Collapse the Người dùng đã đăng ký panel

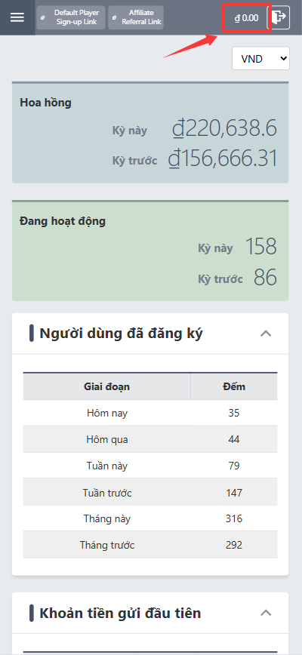click(x=266, y=334)
